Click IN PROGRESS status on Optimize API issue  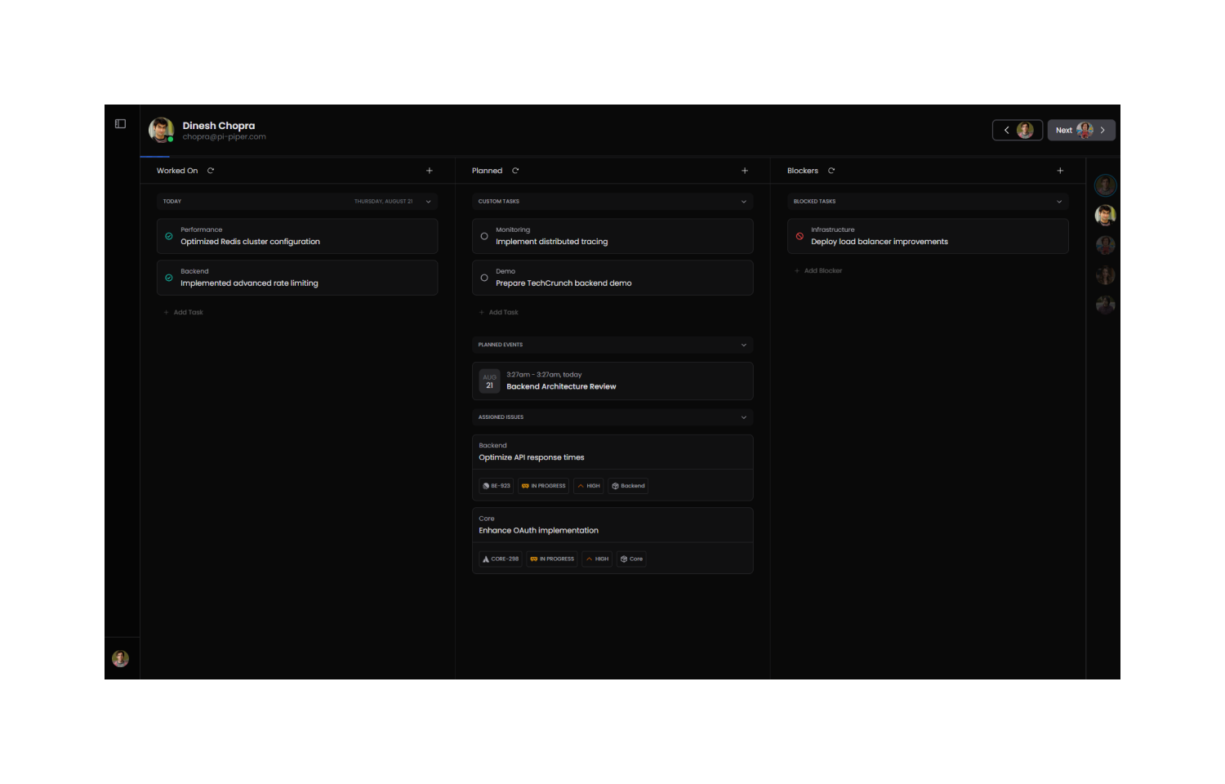point(544,486)
